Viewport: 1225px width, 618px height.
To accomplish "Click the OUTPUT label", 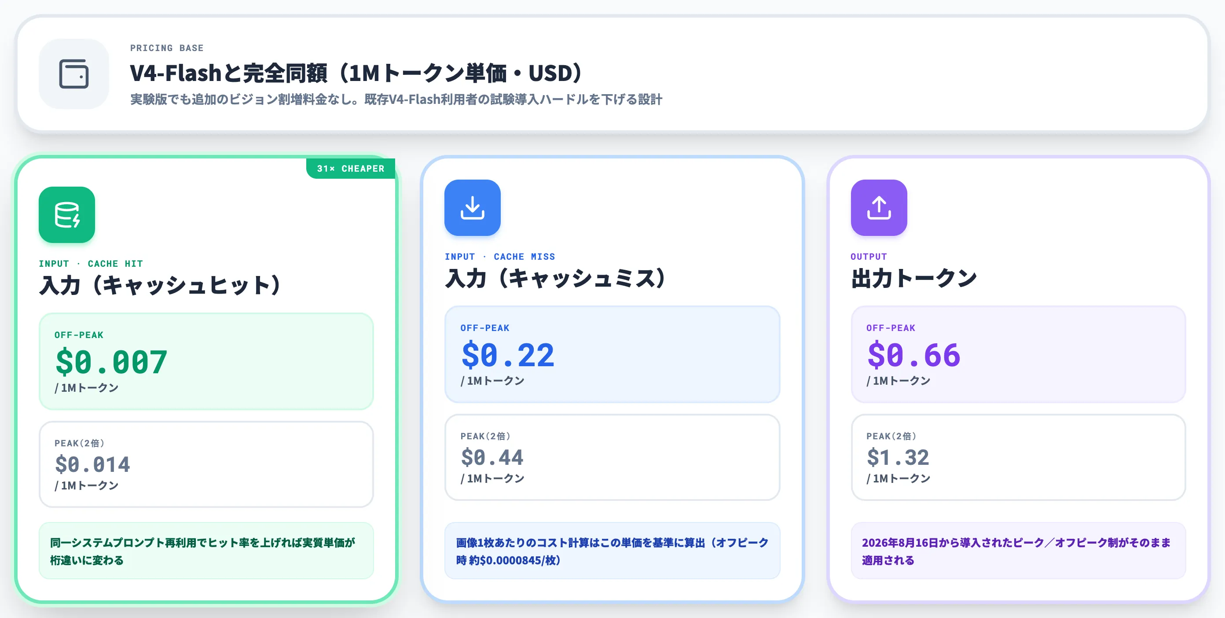I will [869, 257].
